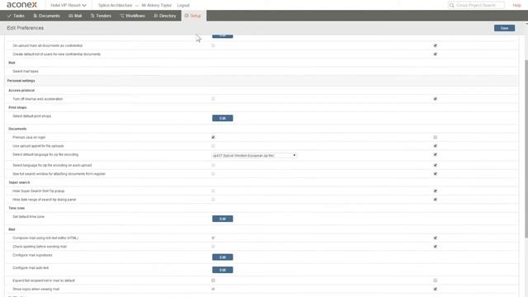Toggle the use upload applet setting checkbox
This screenshot has height=297, width=528.
213,146
